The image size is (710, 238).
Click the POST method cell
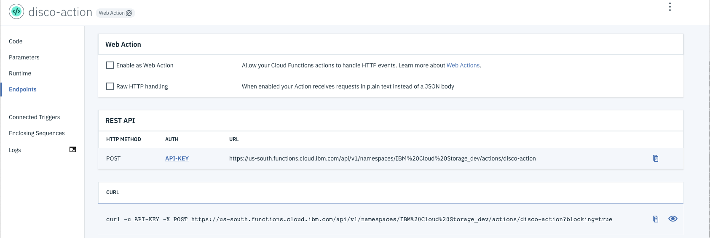click(113, 158)
